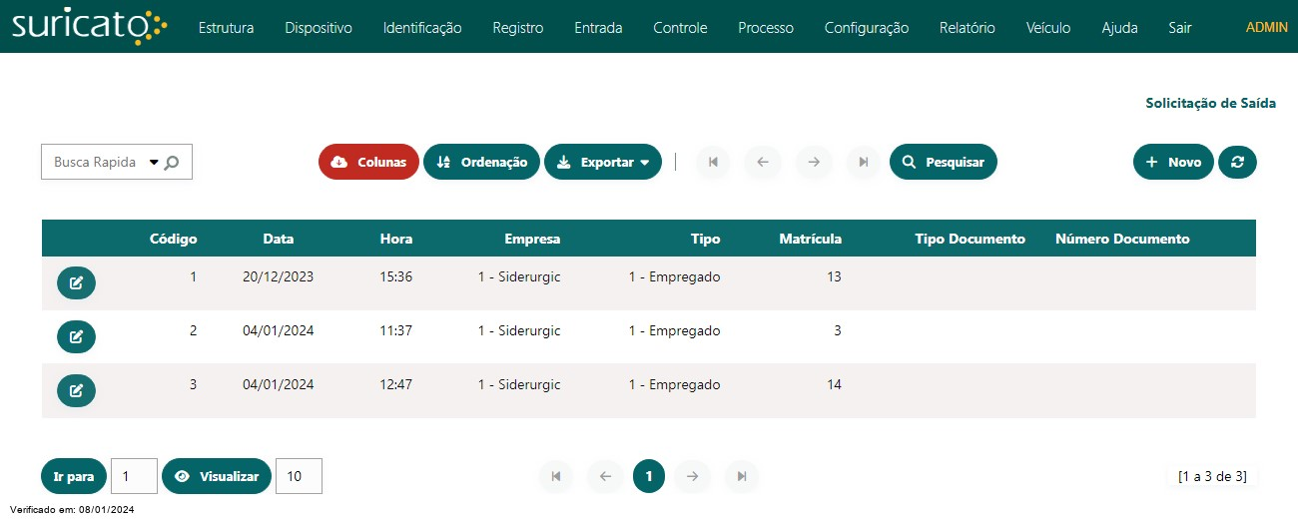The image size is (1298, 524).
Task: Open the Configuração menu
Action: click(866, 28)
